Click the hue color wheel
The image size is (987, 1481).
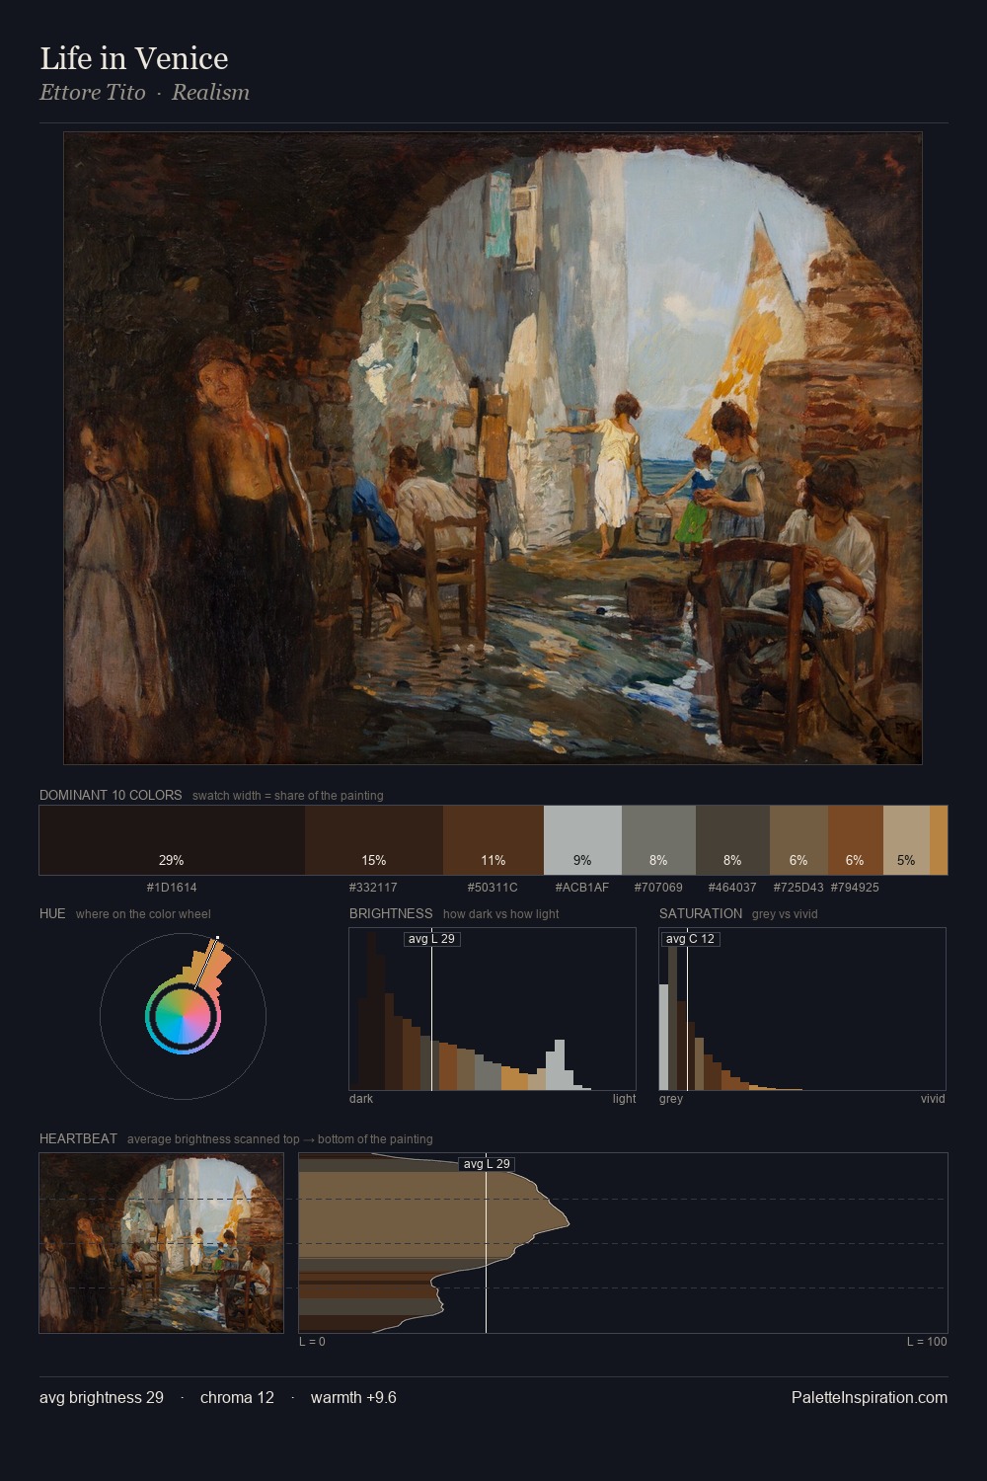coord(183,1016)
